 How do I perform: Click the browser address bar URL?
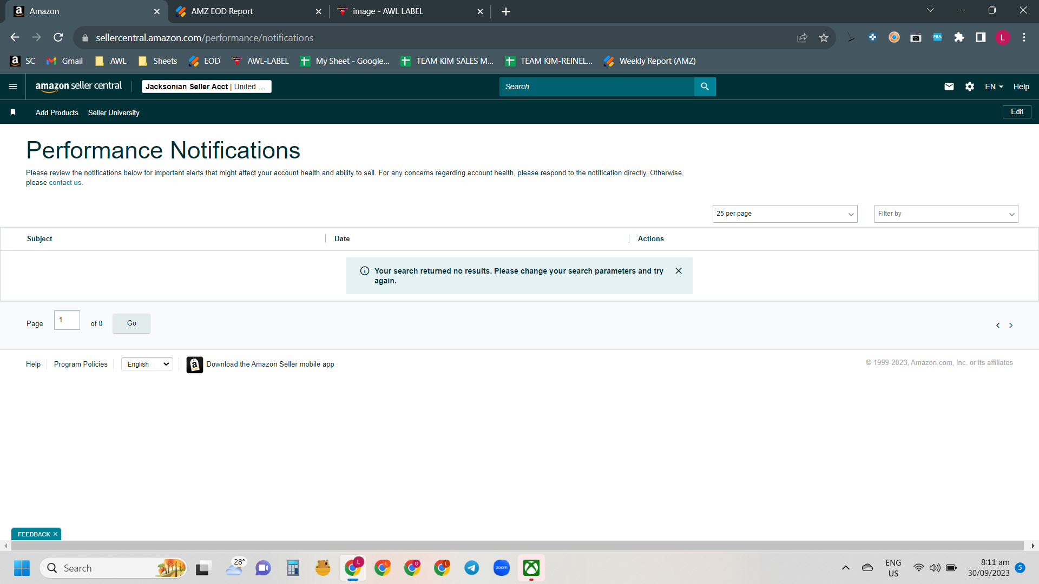tap(205, 38)
